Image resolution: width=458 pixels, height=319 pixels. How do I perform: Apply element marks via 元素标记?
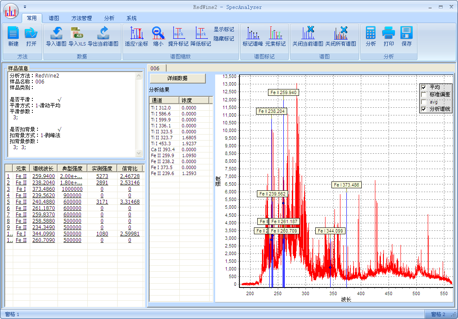point(275,36)
